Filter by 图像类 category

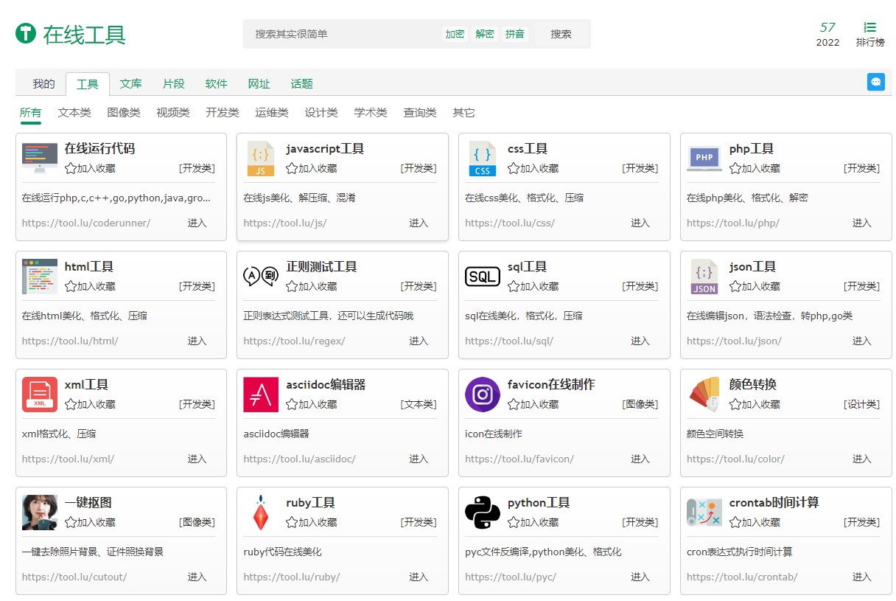coord(124,113)
